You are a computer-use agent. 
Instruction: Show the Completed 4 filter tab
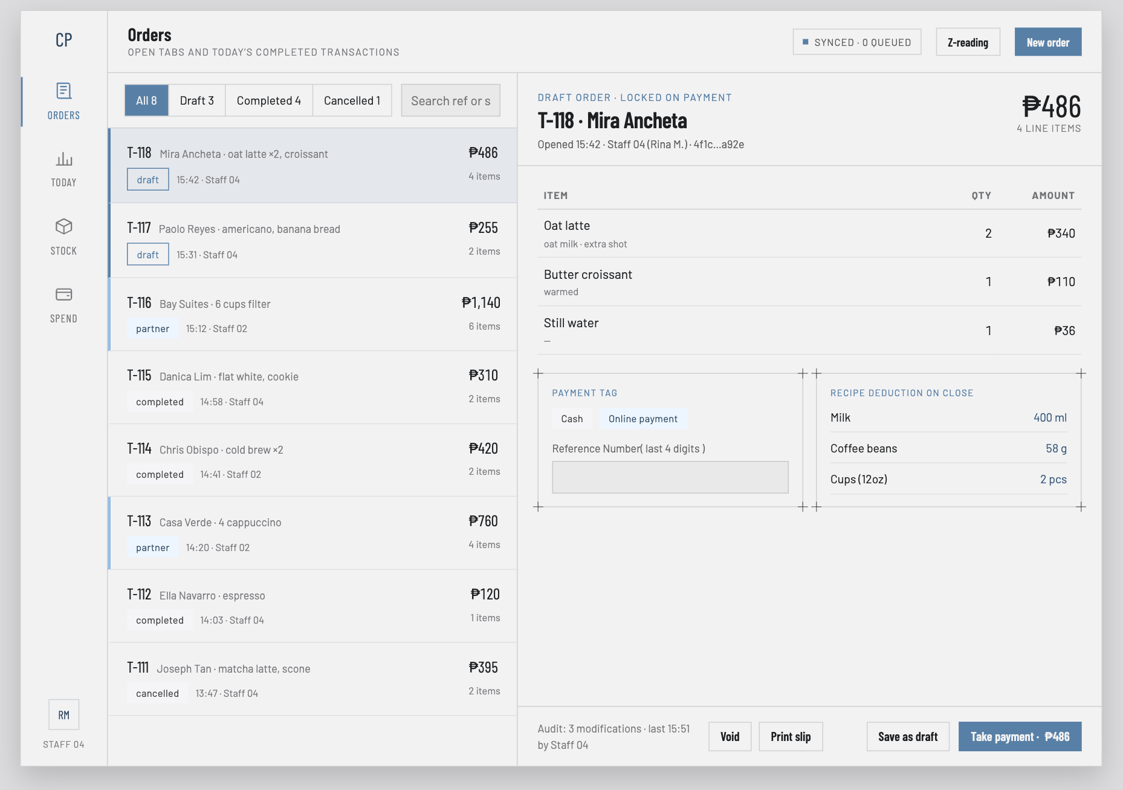(269, 100)
